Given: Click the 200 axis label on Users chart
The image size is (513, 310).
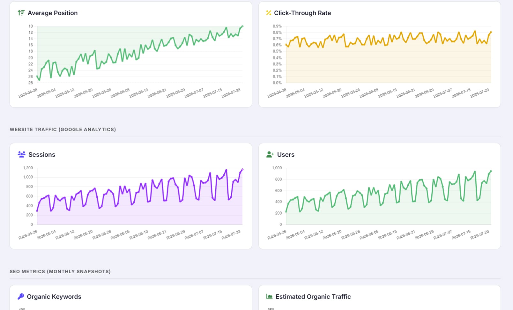Looking at the screenshot, I should click(278, 213).
